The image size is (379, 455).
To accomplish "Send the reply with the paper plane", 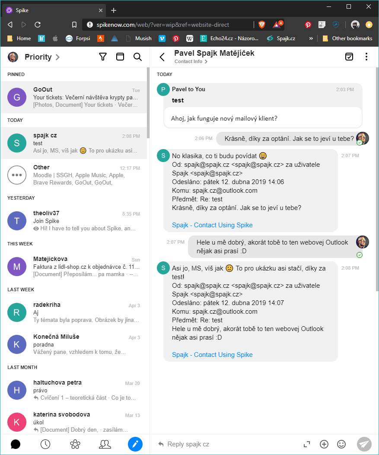I will tap(364, 444).
